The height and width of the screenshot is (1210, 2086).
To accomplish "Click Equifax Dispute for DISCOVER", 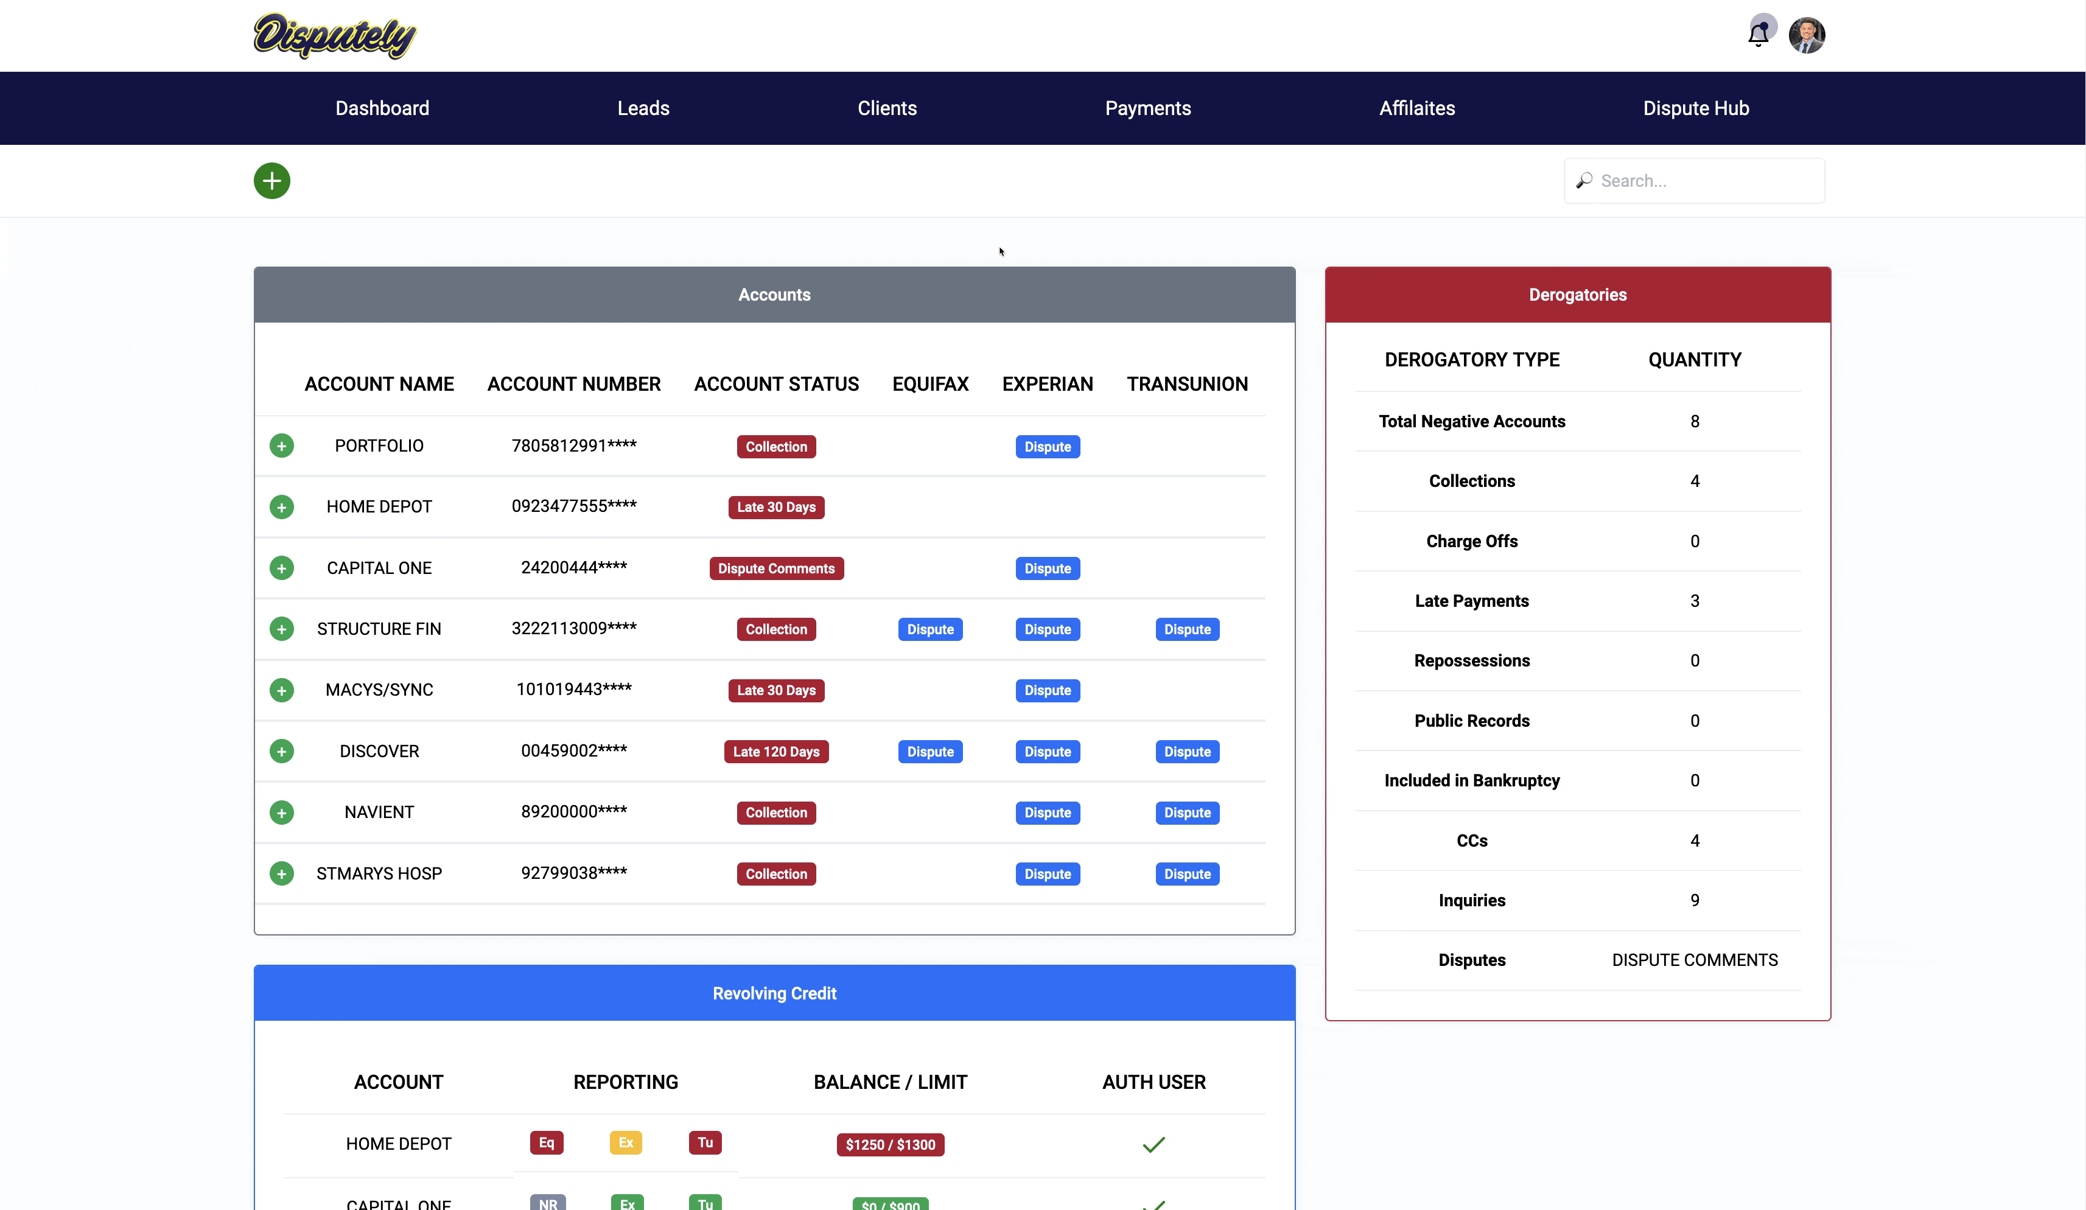I will 929,752.
